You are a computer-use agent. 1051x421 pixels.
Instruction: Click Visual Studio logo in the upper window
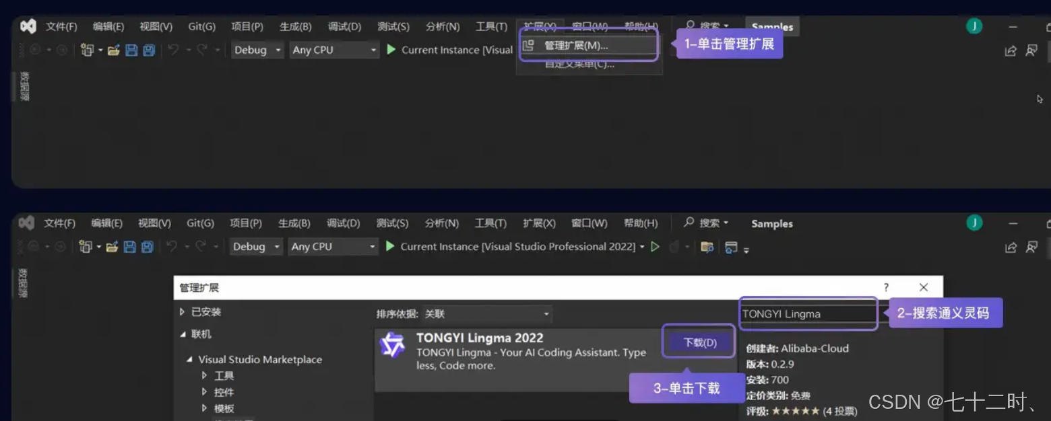(x=28, y=26)
